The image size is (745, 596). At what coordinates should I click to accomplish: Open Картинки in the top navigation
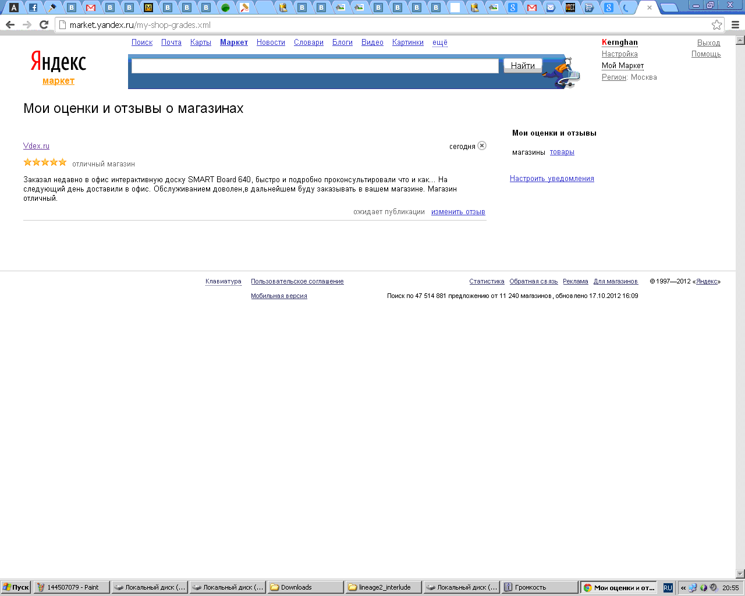click(408, 42)
